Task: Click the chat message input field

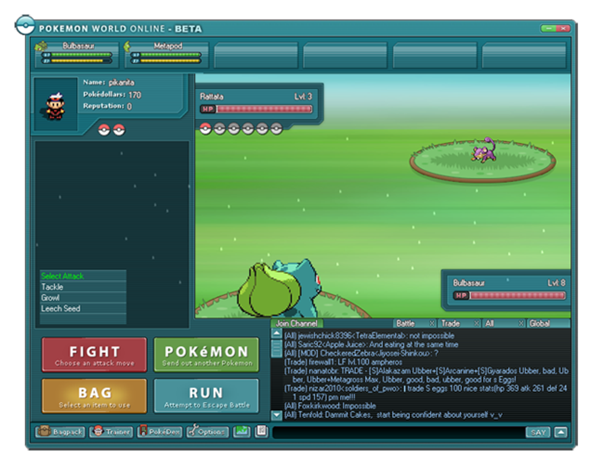Action: [399, 432]
